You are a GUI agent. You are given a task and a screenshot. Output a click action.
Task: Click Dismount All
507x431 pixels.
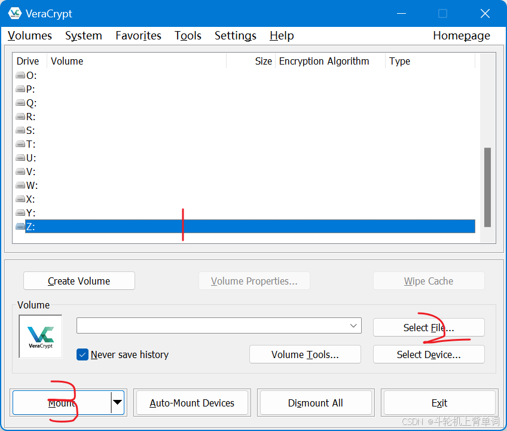(316, 402)
